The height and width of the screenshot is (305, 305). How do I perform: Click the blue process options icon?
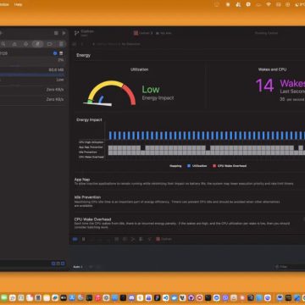pyautogui.click(x=55, y=53)
